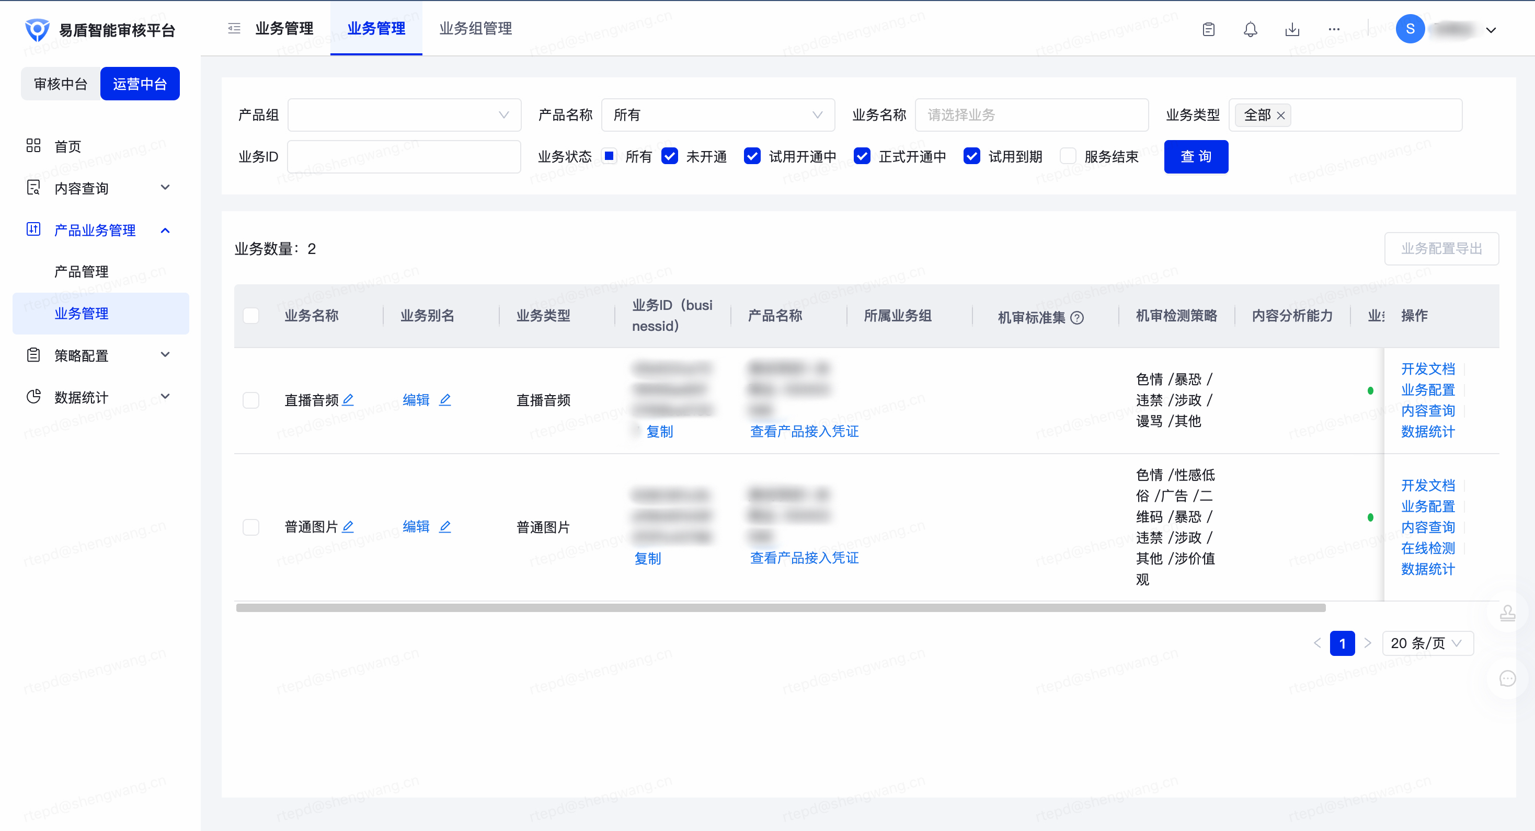The height and width of the screenshot is (831, 1535).
Task: Open 业务配置 for 普通图片 row
Action: click(1428, 506)
